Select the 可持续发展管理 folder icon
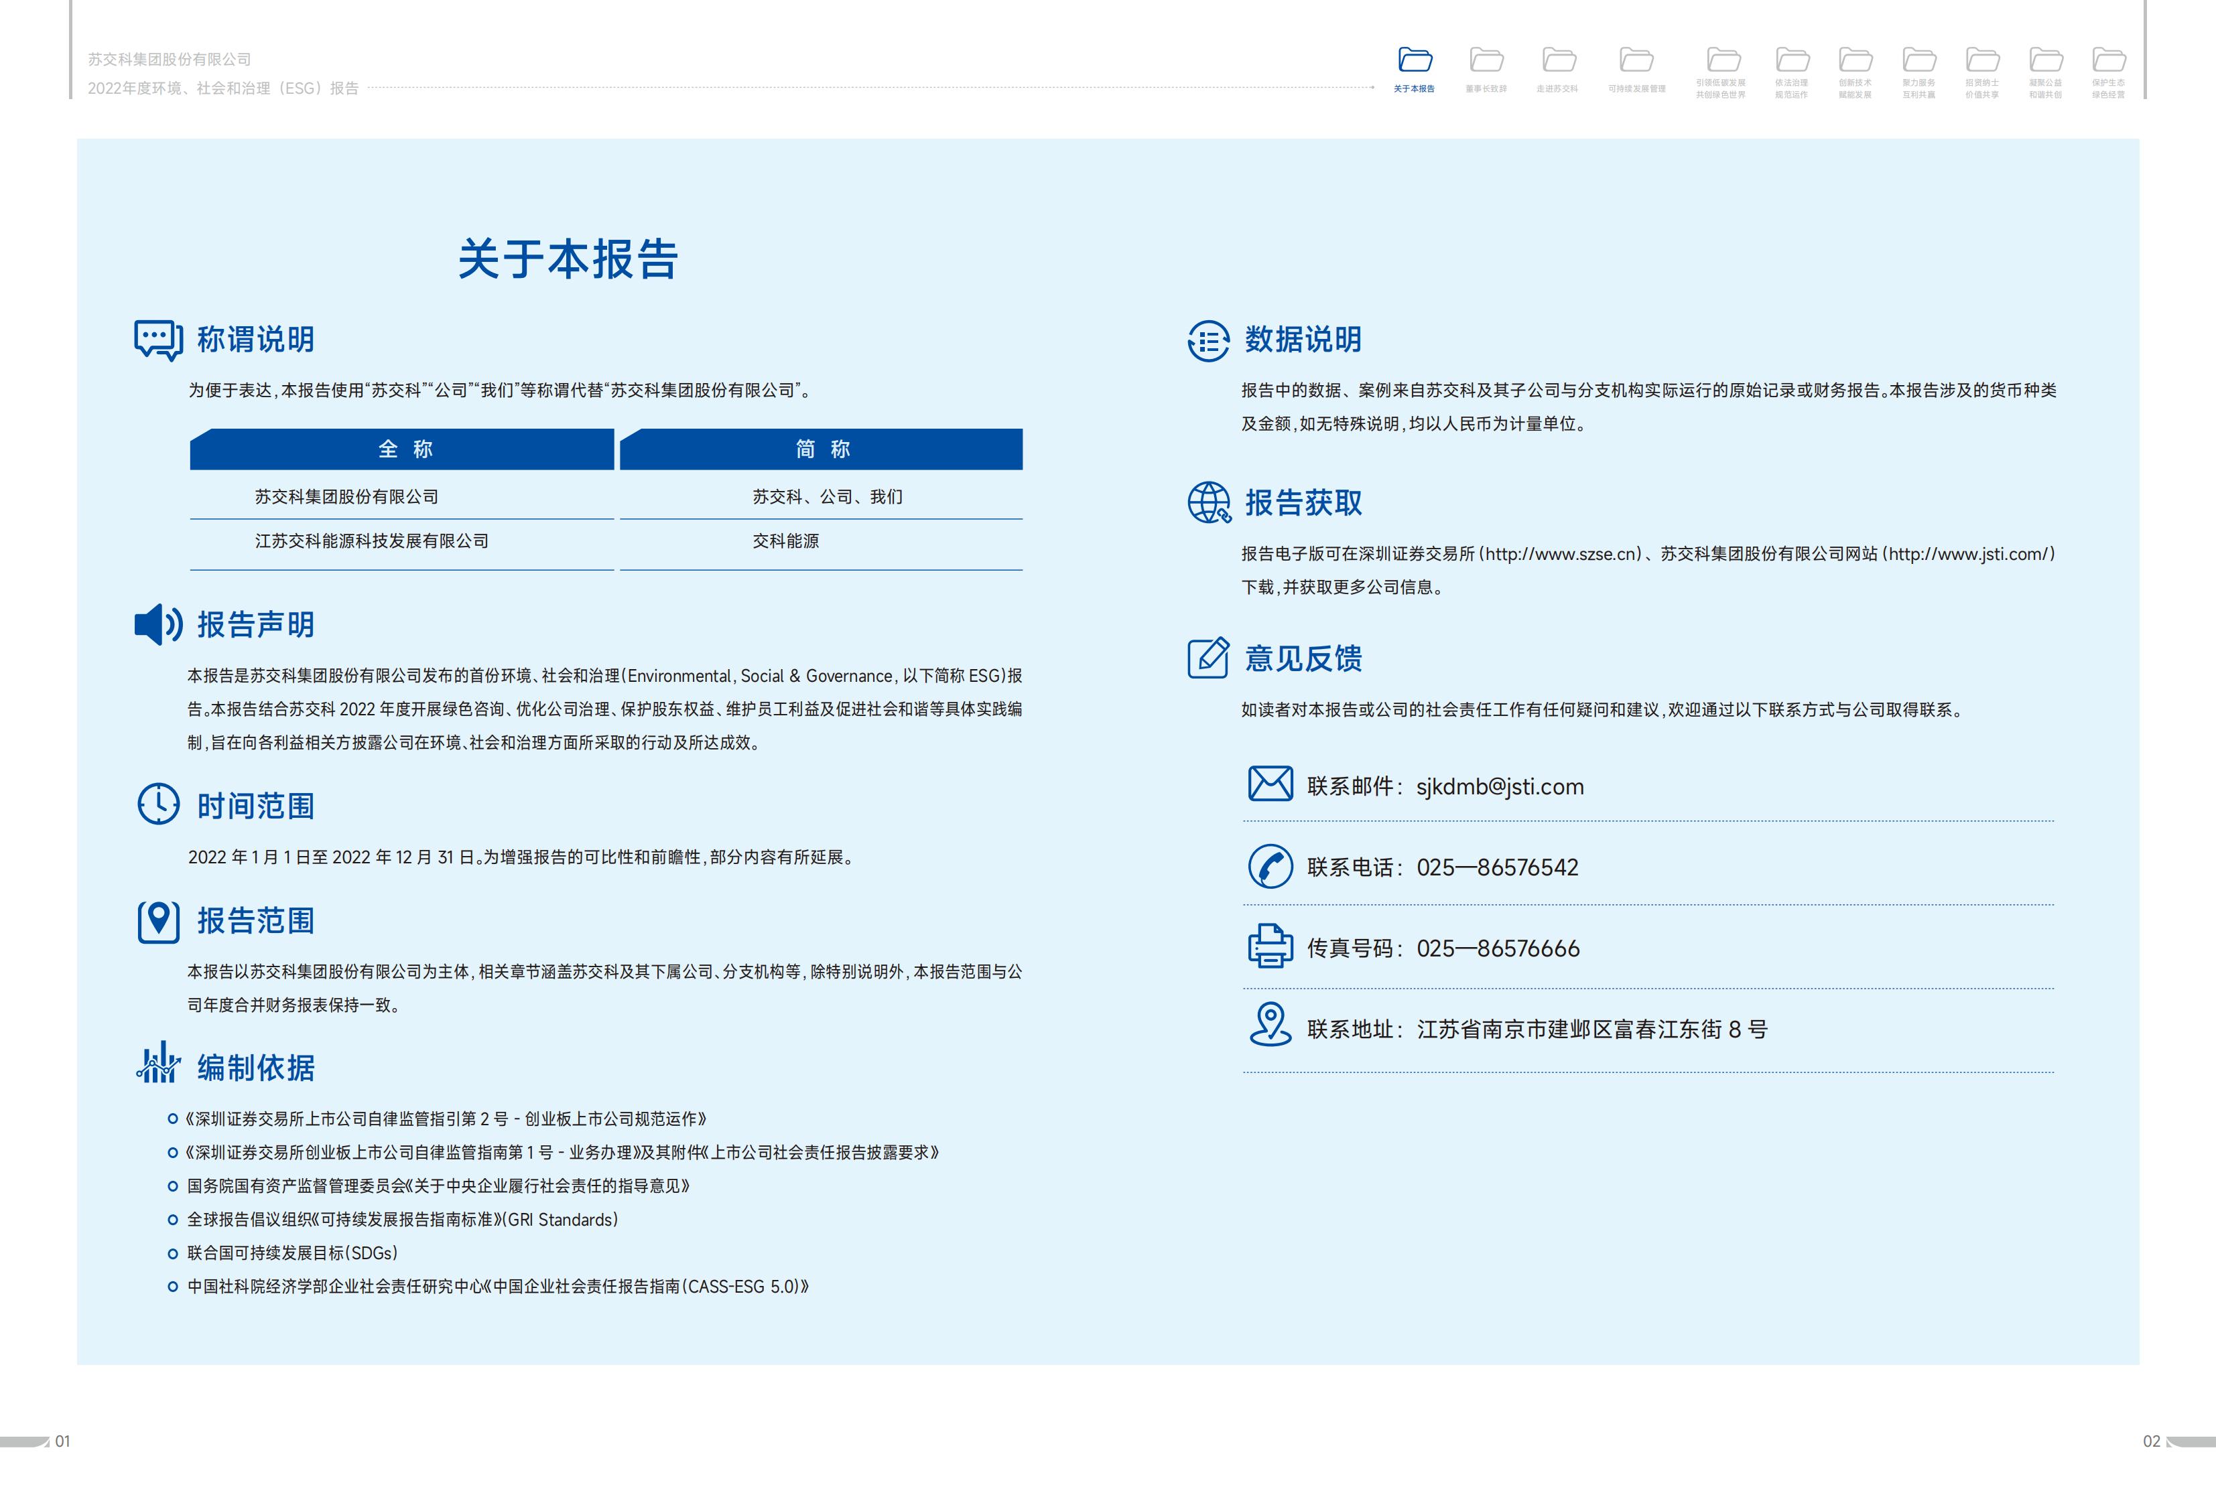Viewport: 2216px width, 1503px height. pos(1636,61)
